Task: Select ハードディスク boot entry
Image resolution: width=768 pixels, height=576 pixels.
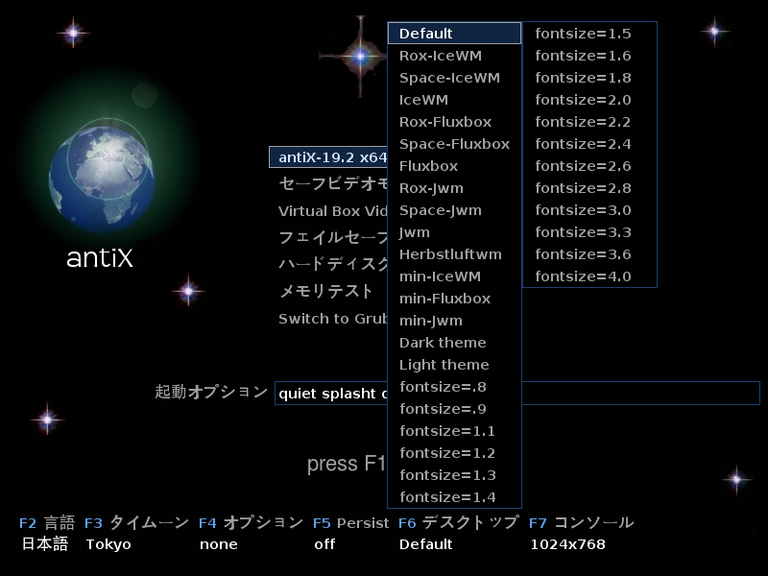Action: [x=333, y=264]
